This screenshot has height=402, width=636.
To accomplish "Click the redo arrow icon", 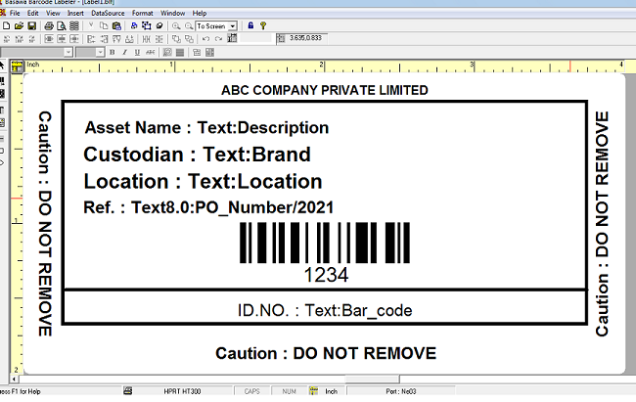I will point(218,39).
